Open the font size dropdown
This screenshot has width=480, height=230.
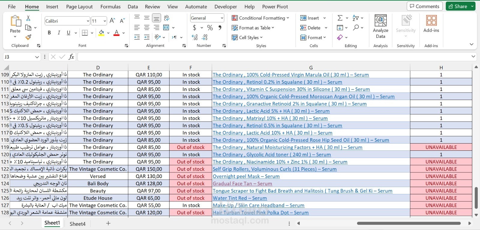click(x=105, y=21)
